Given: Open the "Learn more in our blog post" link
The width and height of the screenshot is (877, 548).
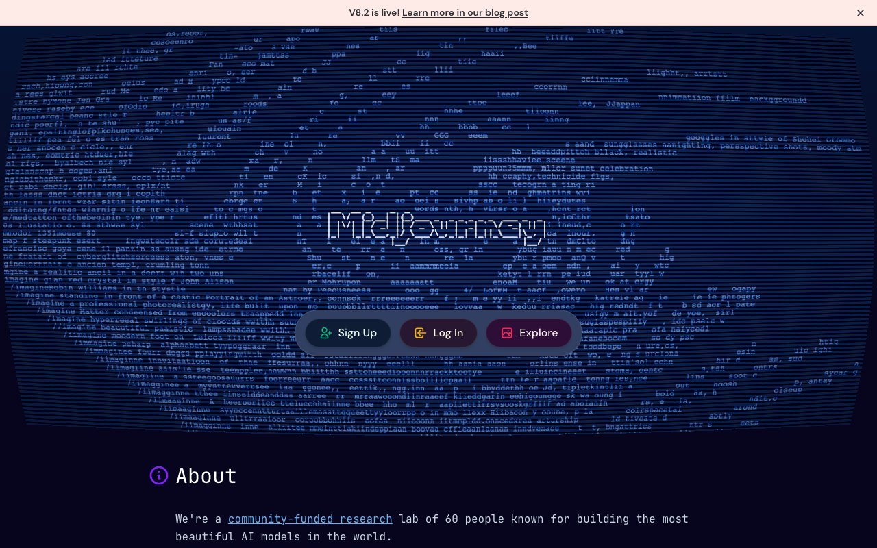Looking at the screenshot, I should click(465, 13).
